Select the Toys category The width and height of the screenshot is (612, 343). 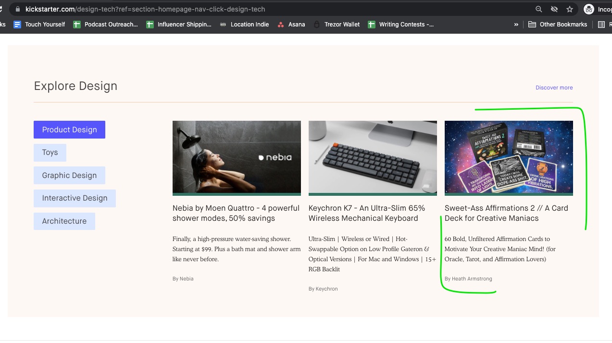[x=50, y=152]
